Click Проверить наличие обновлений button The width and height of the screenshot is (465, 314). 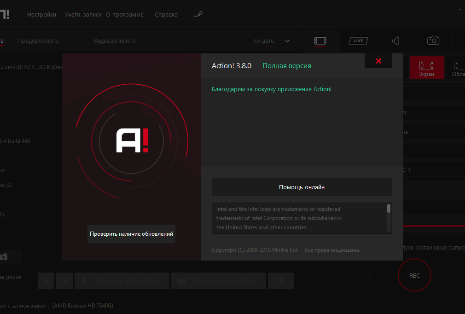pyautogui.click(x=131, y=234)
